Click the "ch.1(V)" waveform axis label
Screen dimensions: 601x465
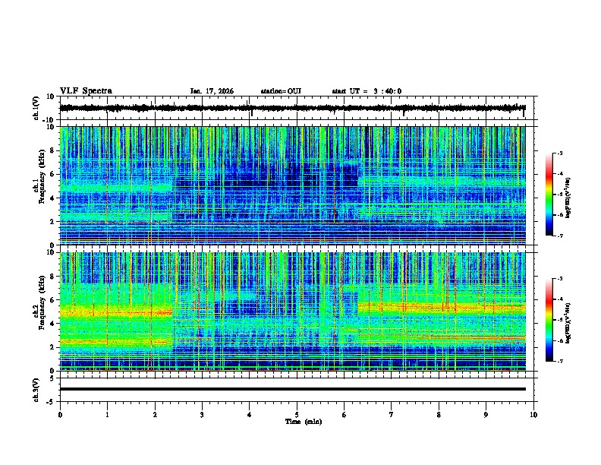[36, 108]
